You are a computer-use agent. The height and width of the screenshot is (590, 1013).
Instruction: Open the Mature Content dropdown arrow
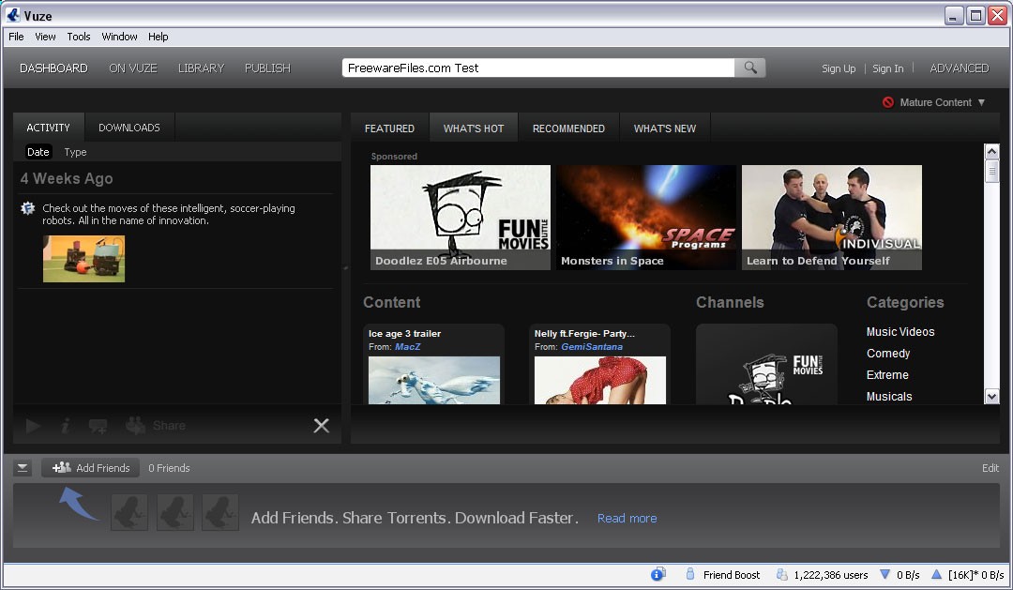coord(981,103)
